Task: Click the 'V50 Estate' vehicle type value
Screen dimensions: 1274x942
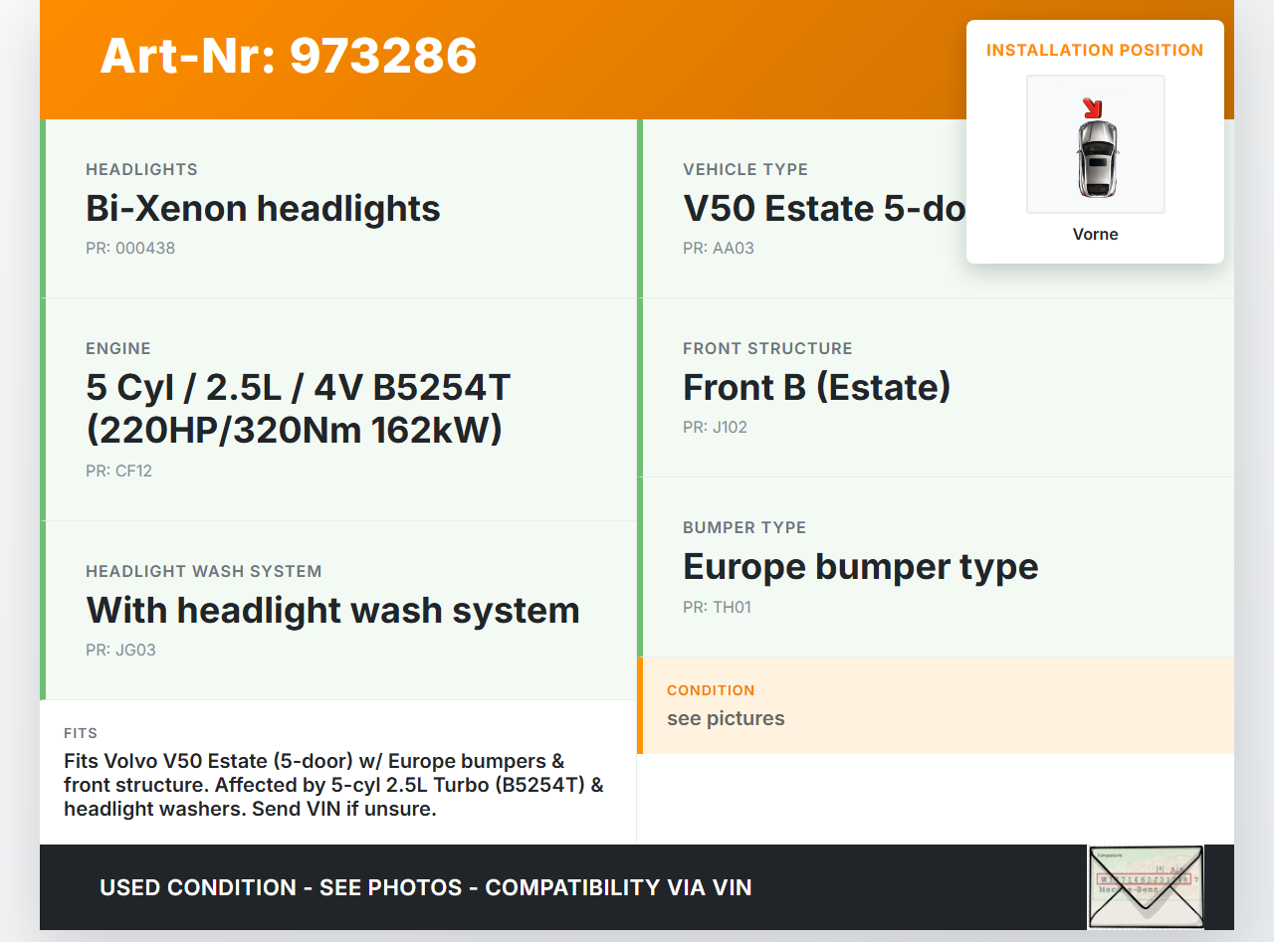Action: (823, 209)
